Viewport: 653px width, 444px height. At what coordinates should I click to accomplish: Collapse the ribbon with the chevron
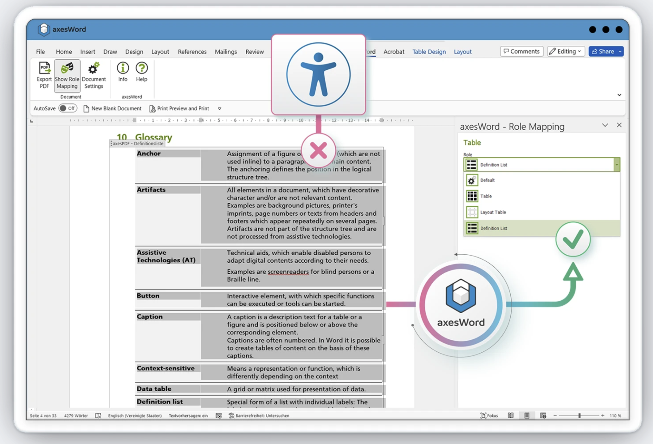point(619,95)
